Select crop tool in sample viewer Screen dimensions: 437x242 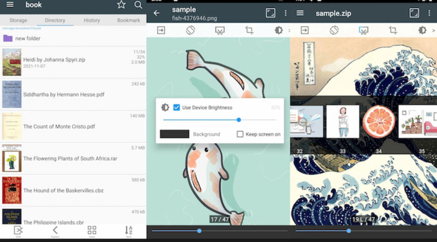(249, 30)
